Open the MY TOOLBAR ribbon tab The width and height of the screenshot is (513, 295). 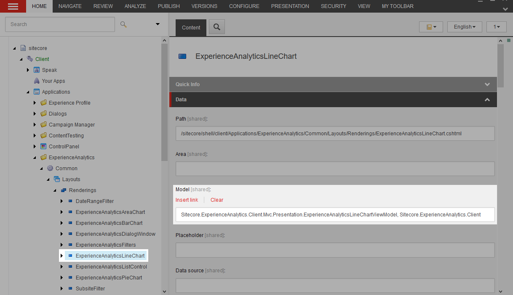(398, 6)
